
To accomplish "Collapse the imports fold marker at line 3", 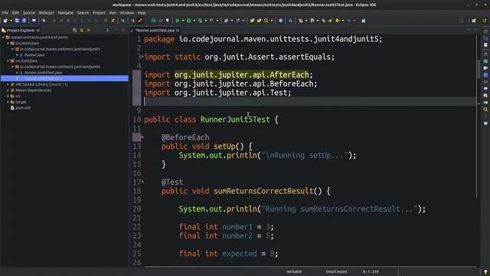I will point(142,57).
